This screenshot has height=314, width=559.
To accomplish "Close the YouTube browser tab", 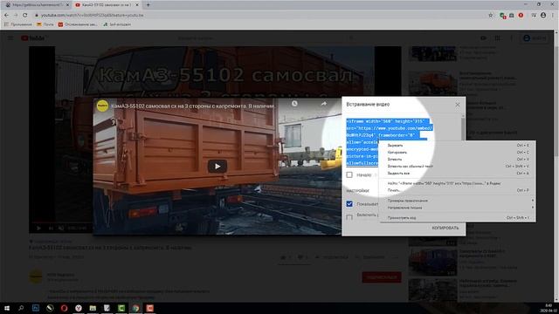I will tap(137, 5).
